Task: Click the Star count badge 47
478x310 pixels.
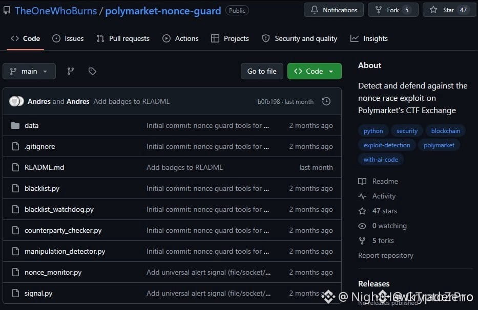Action: 463,10
